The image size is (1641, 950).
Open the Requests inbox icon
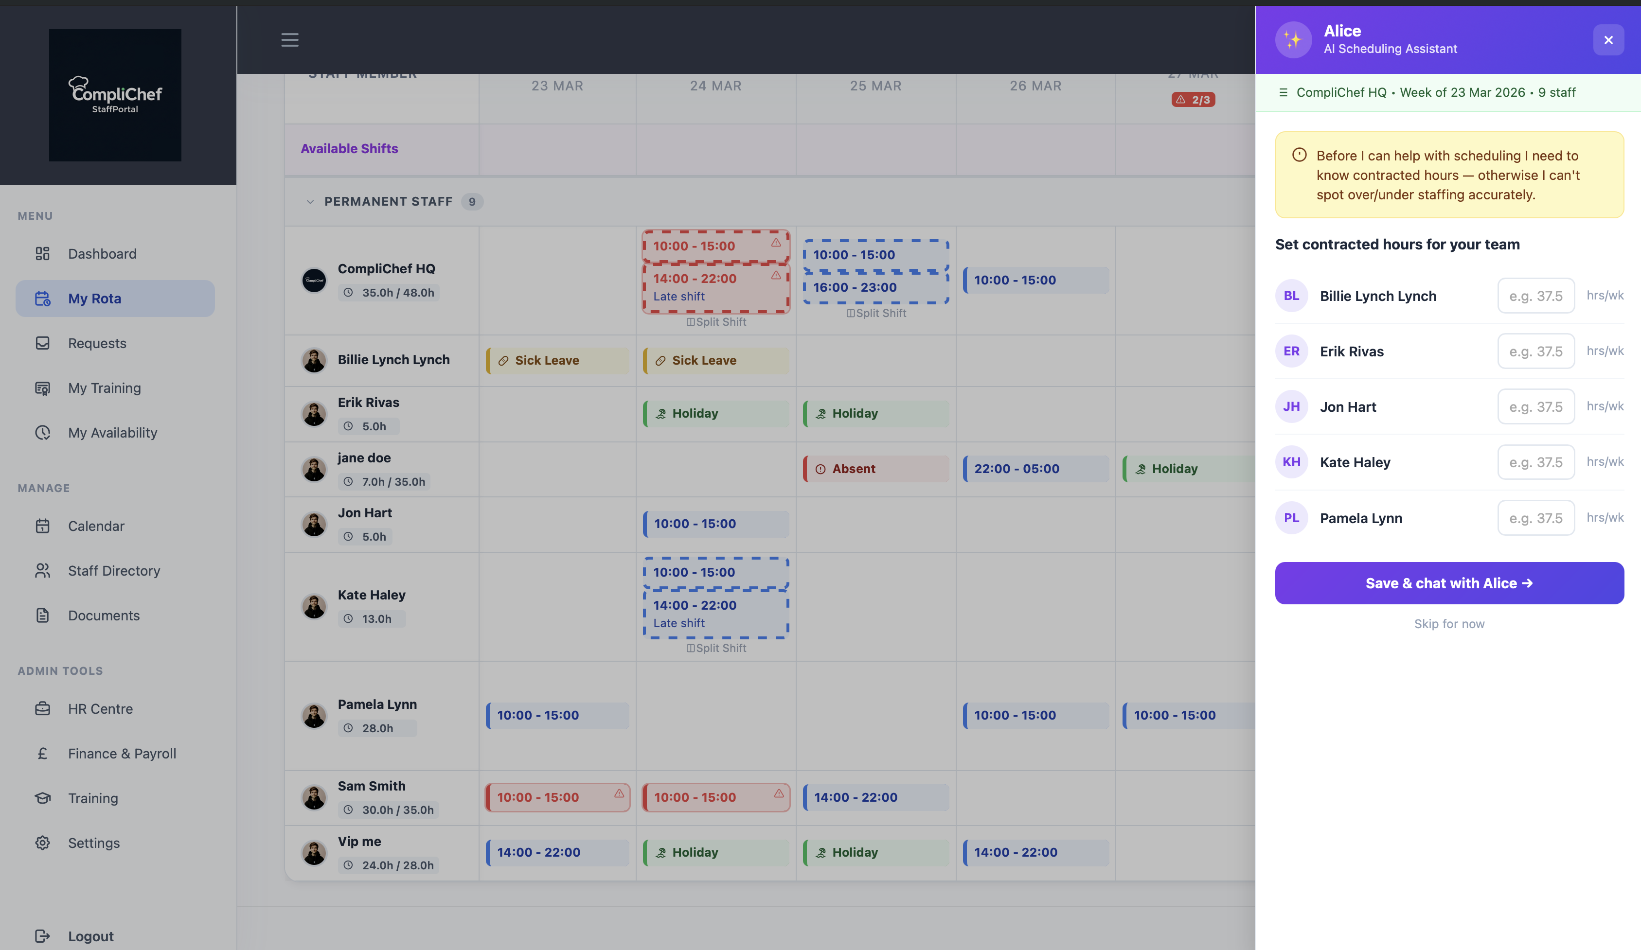[x=42, y=343]
